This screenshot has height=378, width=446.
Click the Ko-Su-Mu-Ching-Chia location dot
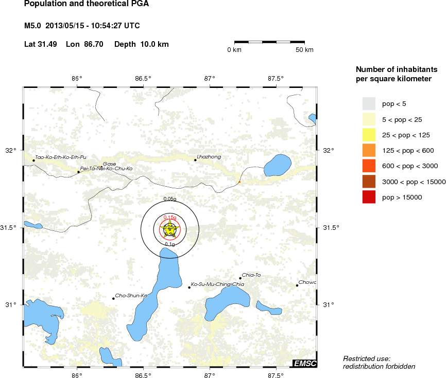(x=189, y=287)
